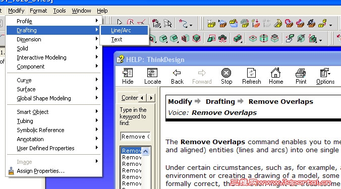The image size is (341, 189).
Task: Expand the Dimension submenu
Action: (53, 39)
